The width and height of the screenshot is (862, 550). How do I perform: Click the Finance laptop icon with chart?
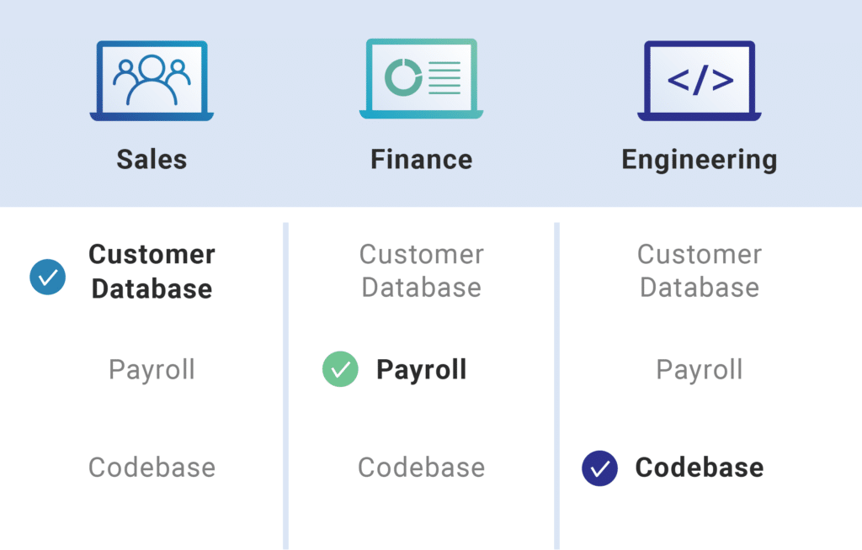(x=422, y=81)
